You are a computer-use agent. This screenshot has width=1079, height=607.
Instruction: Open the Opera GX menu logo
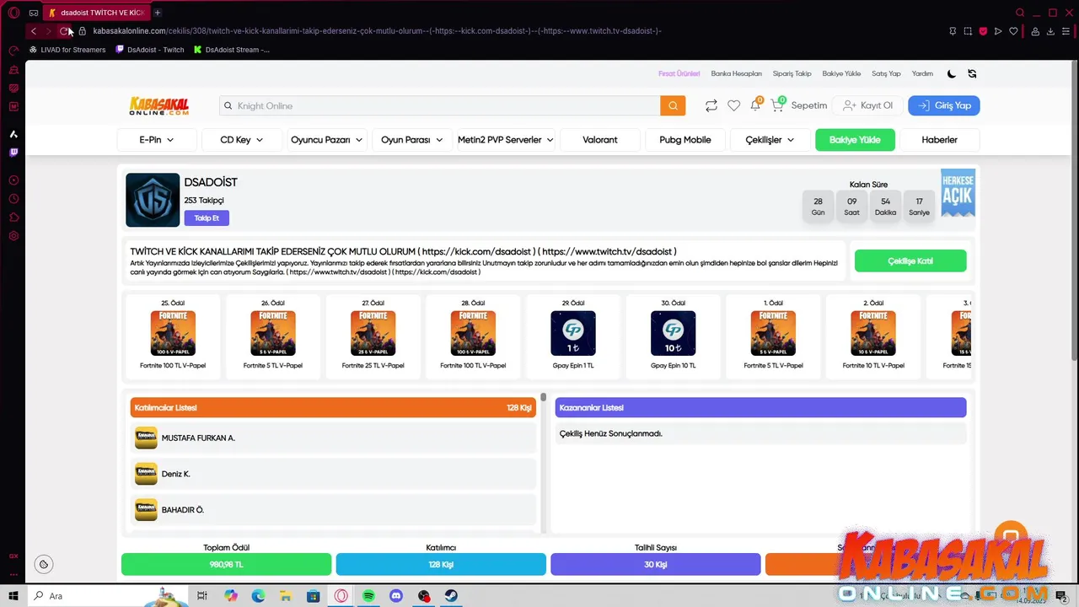coord(13,13)
